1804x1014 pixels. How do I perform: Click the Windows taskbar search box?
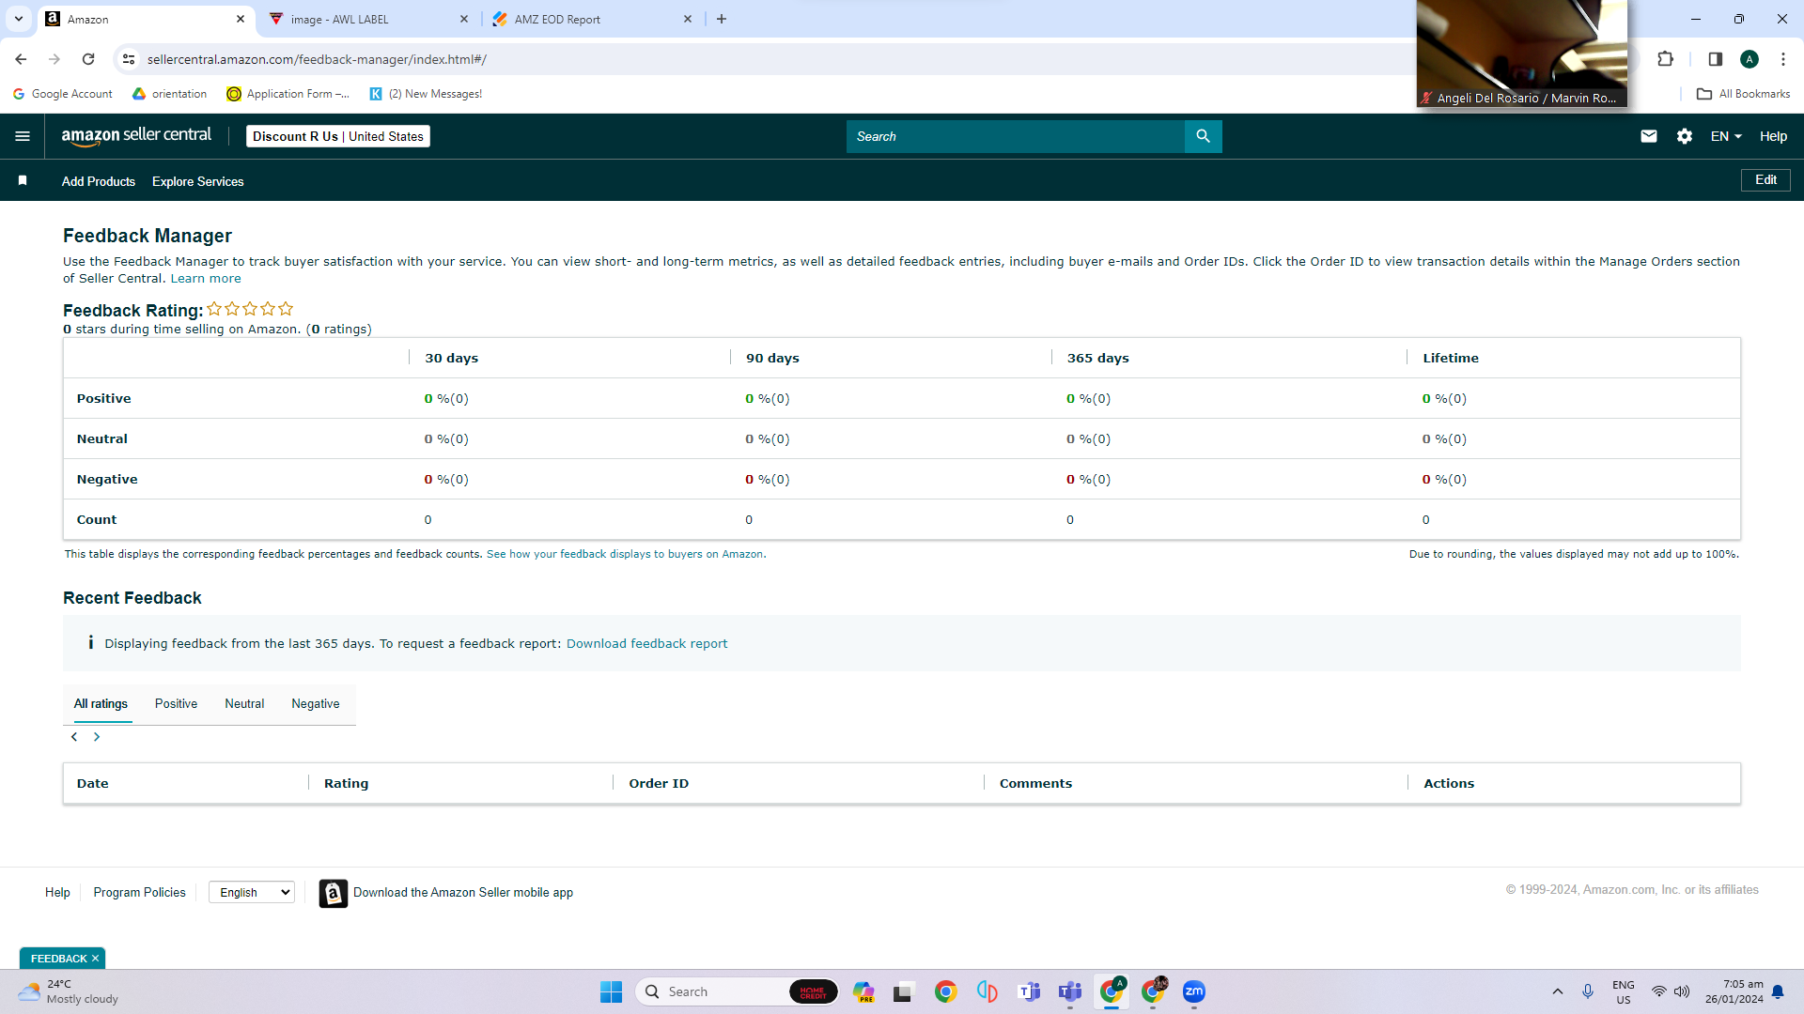click(x=737, y=991)
